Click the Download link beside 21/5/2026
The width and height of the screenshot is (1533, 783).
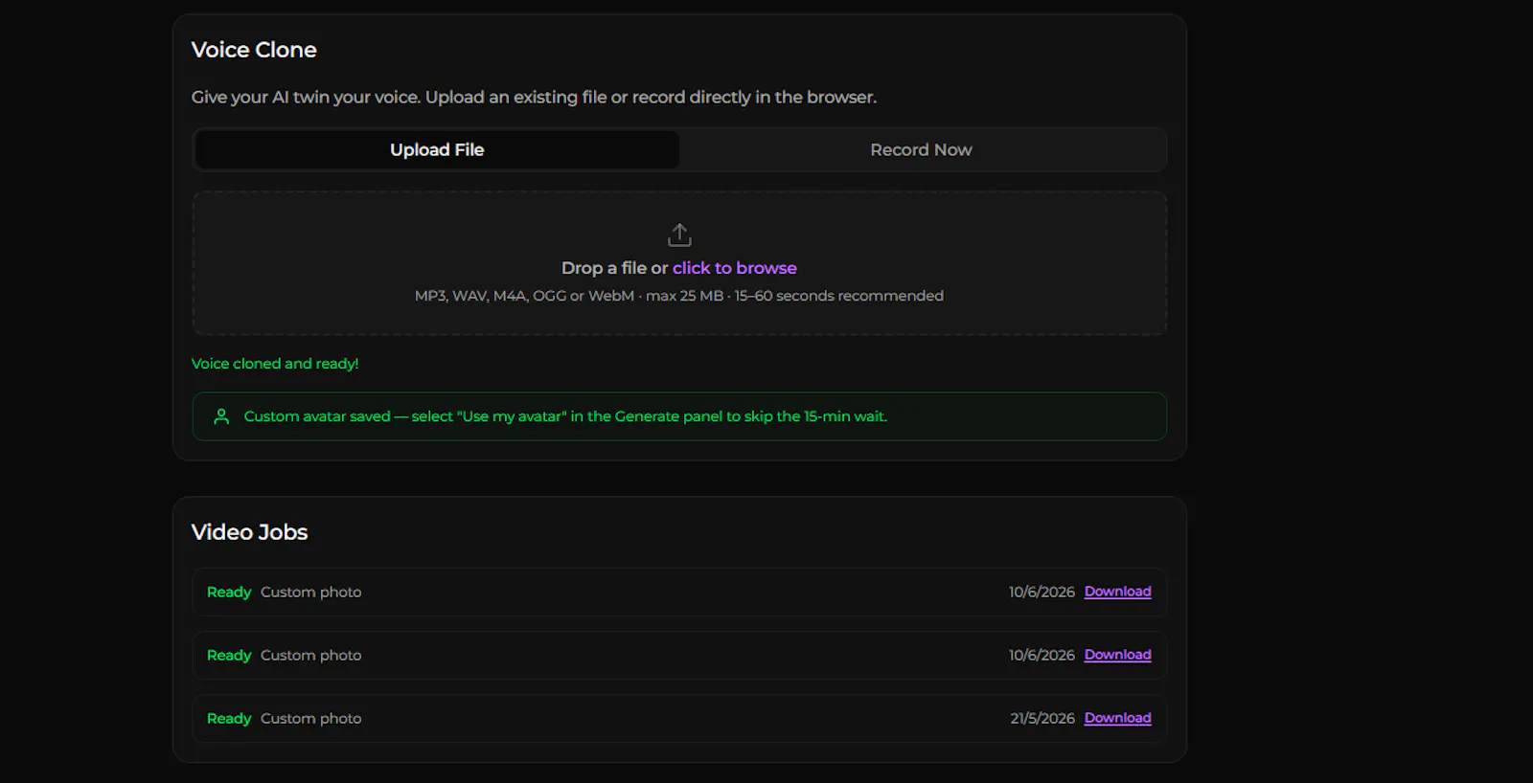[1118, 718]
